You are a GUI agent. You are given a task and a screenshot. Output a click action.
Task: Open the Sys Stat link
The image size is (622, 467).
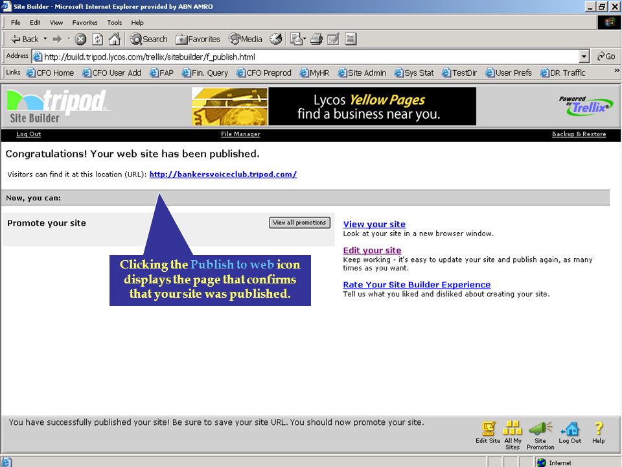tap(414, 73)
